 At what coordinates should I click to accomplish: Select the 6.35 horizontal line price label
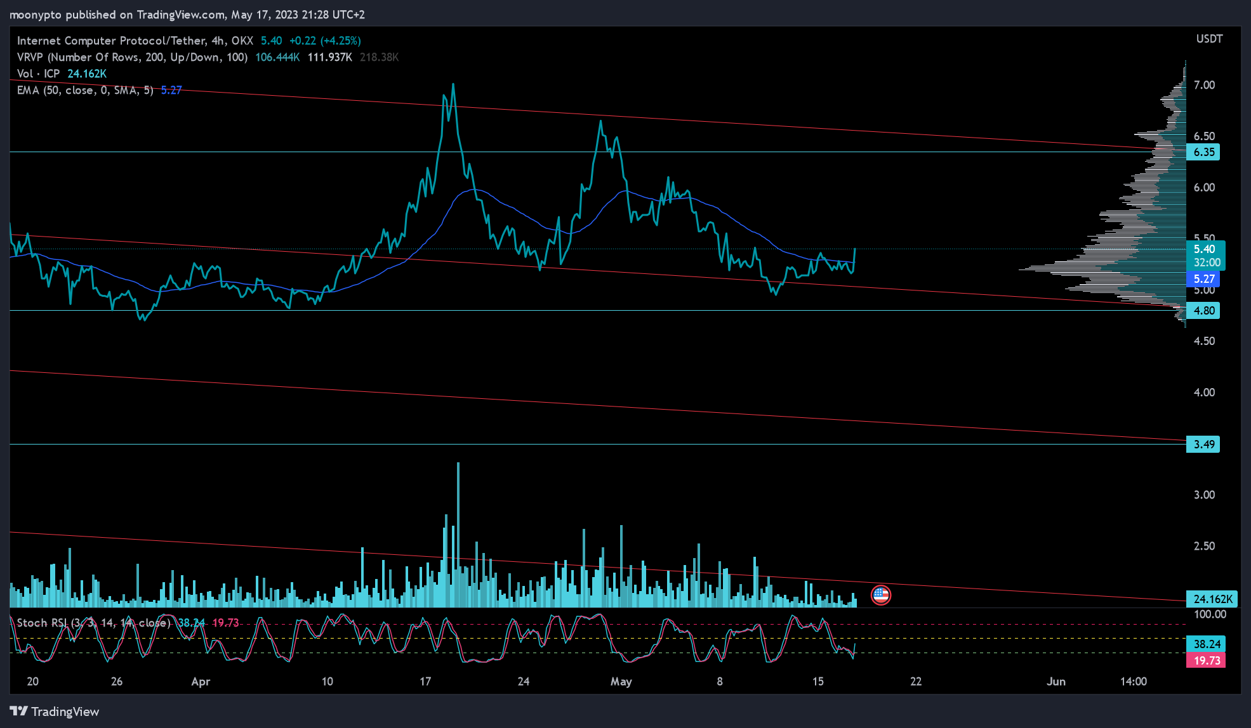1203,152
